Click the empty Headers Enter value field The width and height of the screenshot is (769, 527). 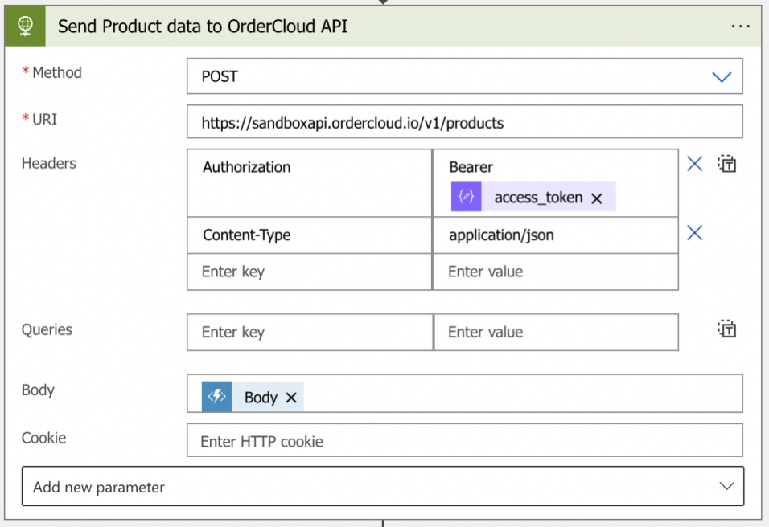pos(556,272)
